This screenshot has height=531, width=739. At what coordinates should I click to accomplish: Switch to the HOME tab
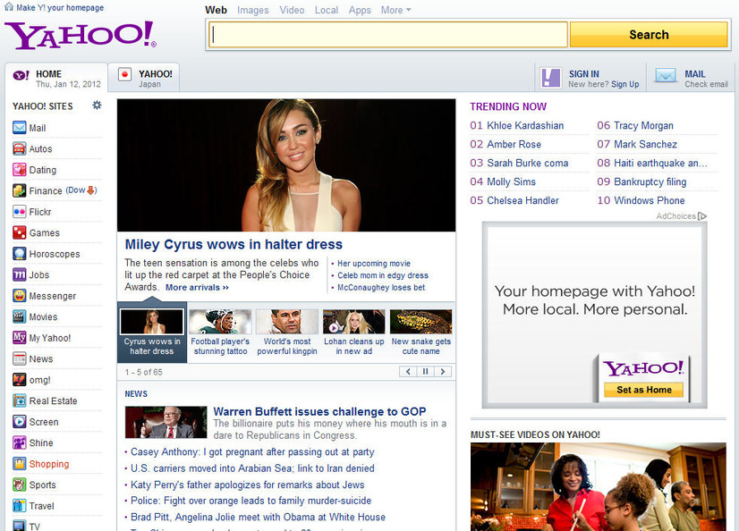pos(56,78)
